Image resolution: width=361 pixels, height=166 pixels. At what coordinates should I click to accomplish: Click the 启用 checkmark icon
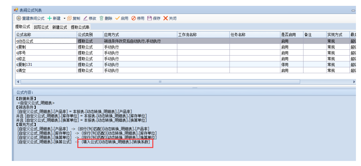tap(117, 18)
